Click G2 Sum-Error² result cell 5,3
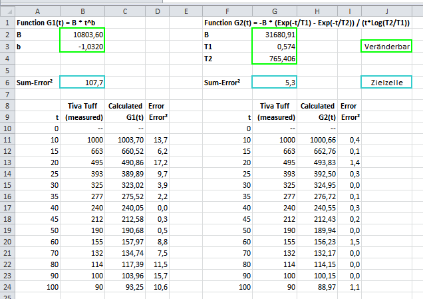 pos(274,82)
